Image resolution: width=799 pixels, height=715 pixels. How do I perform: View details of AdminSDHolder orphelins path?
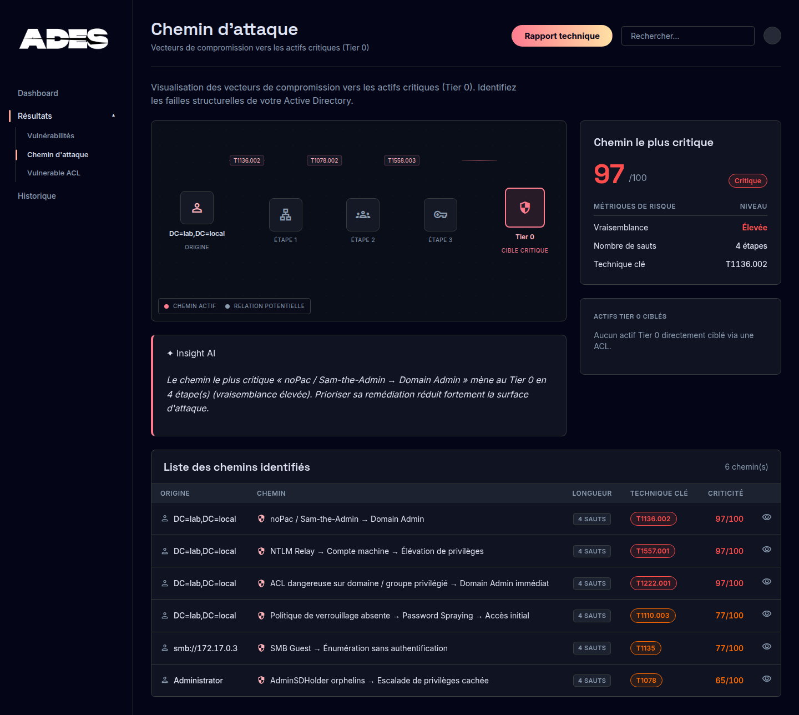(x=767, y=679)
